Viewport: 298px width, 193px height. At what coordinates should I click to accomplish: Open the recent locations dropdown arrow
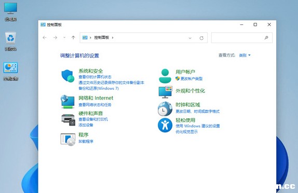click(x=64, y=37)
